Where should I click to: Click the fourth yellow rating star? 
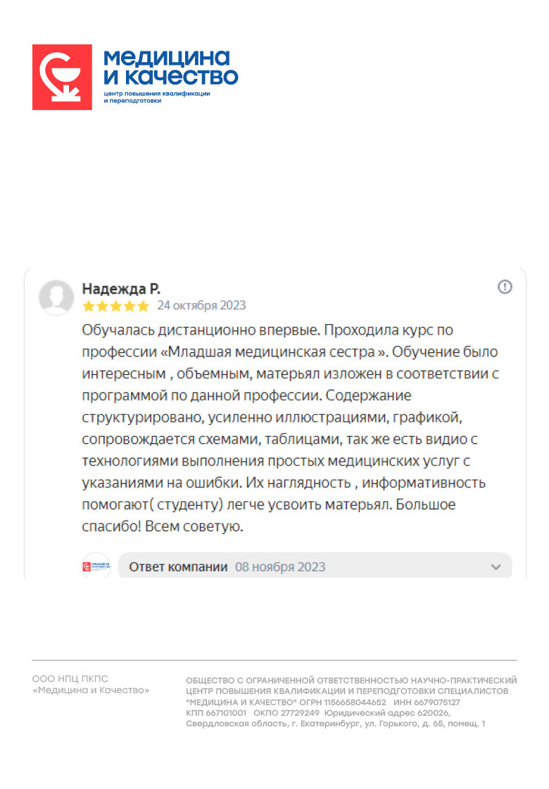point(130,306)
